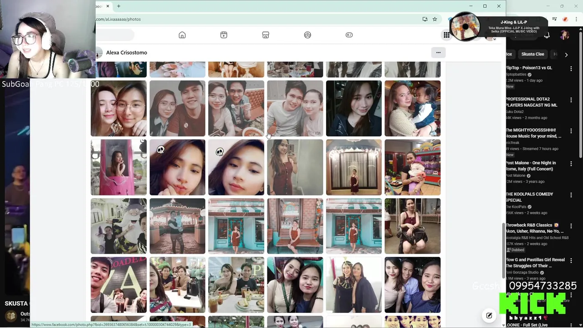Open photo of two women in black robes

coord(353,285)
